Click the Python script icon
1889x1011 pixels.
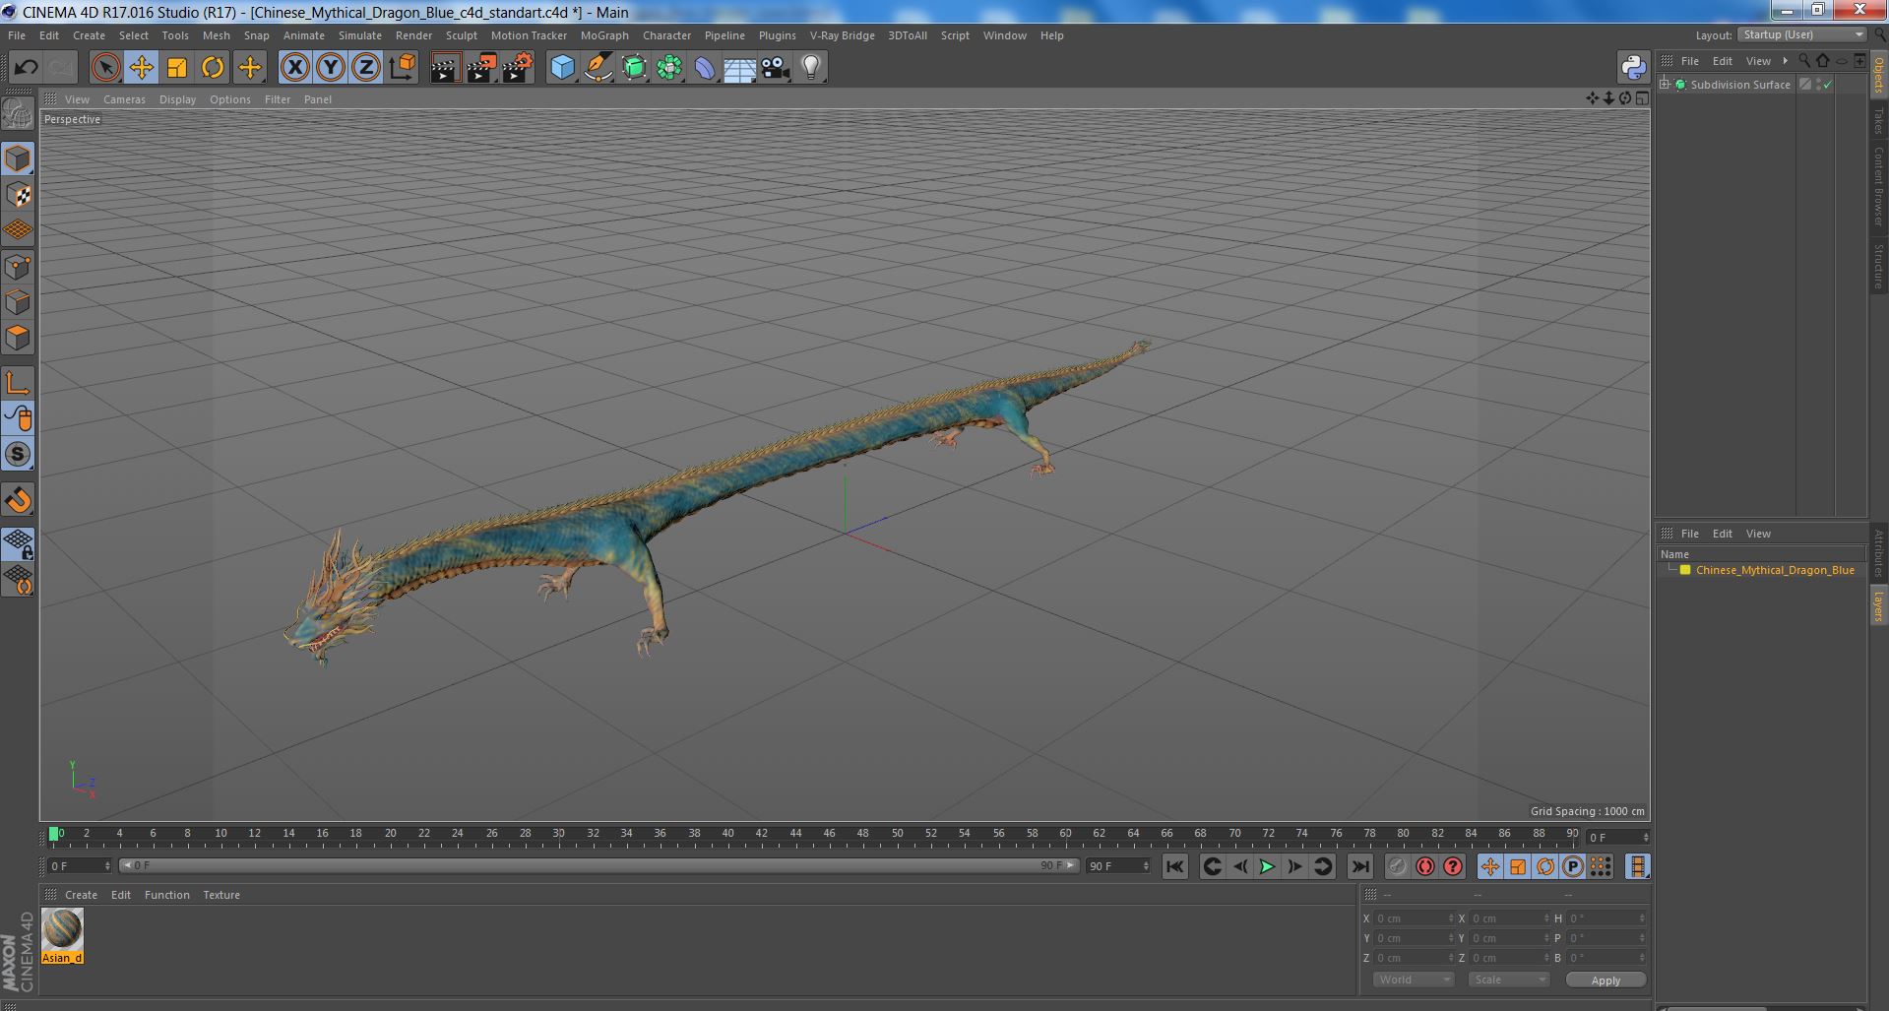(1633, 67)
